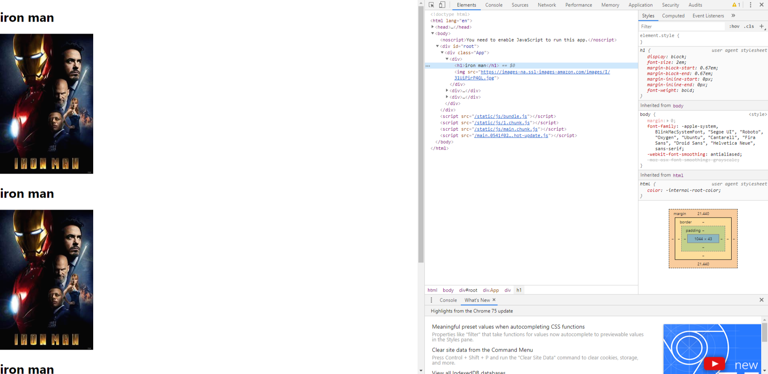Open the drawer three-dot menu
Viewport: 768px width, 374px height.
431,300
